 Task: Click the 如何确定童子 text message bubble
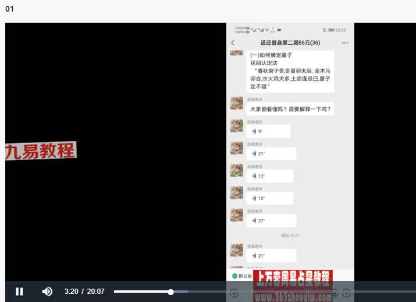[x=290, y=71]
